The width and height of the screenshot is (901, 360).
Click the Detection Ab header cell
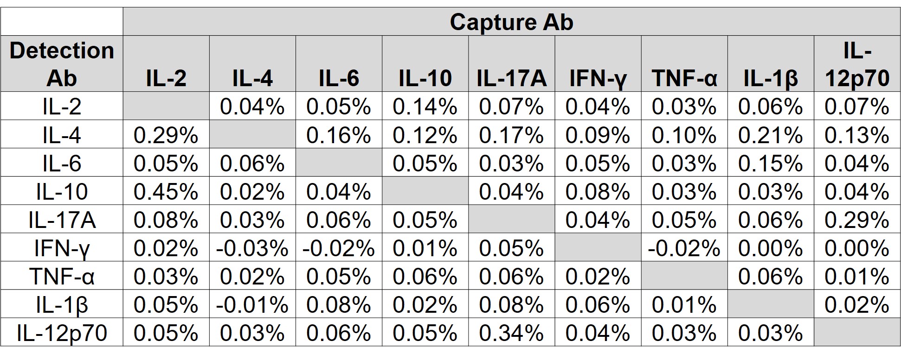(62, 64)
